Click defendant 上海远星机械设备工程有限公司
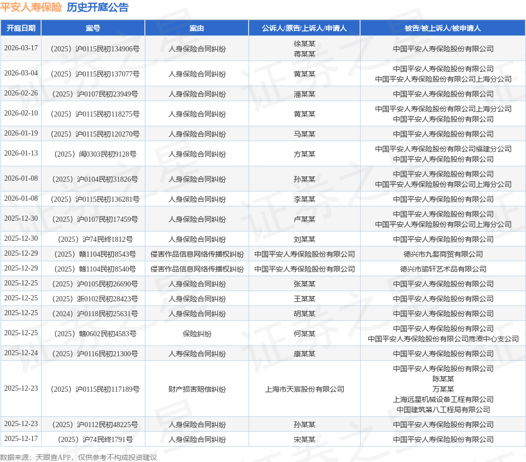Viewport: 526px width, 462px height. click(443, 400)
